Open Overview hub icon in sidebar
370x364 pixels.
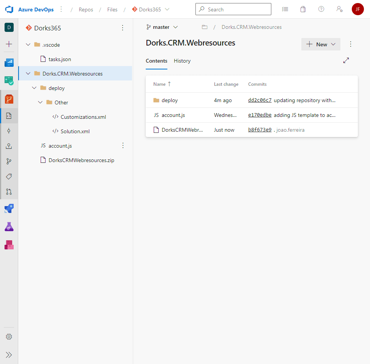(9, 63)
